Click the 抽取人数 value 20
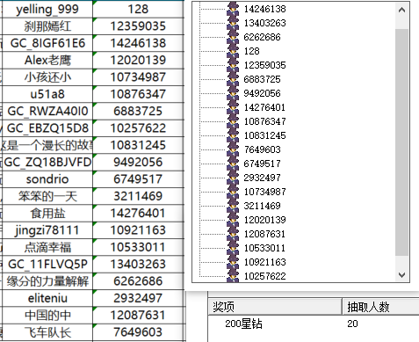The height and width of the screenshot is (342, 419). tap(352, 324)
